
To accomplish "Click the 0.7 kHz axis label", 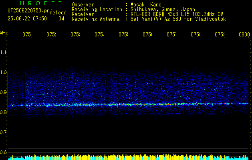I will [3, 132].
